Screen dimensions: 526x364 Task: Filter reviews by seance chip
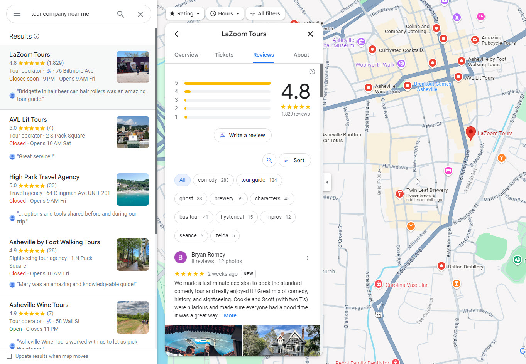tap(191, 236)
